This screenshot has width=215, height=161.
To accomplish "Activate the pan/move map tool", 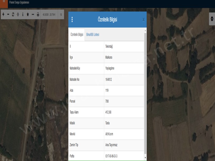I will pos(18,14).
